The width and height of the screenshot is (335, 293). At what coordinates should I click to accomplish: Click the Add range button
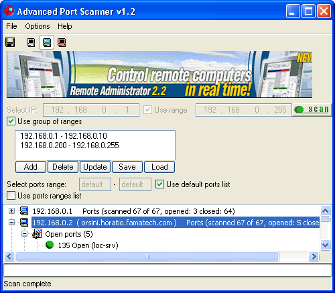(31, 167)
